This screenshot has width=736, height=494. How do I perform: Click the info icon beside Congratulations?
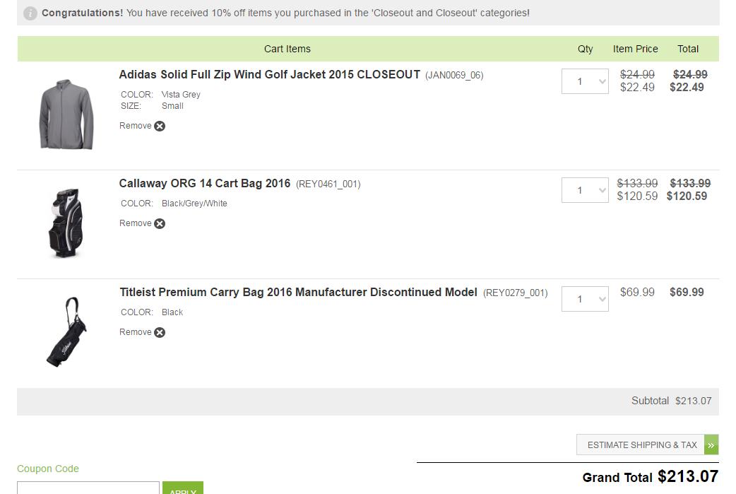pos(30,13)
